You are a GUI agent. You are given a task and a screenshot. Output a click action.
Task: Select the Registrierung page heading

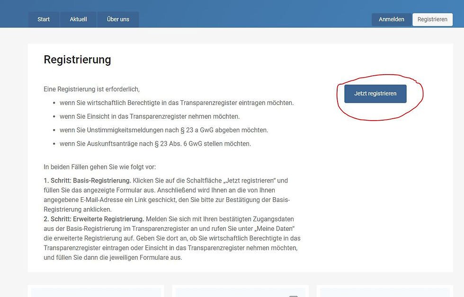point(77,60)
